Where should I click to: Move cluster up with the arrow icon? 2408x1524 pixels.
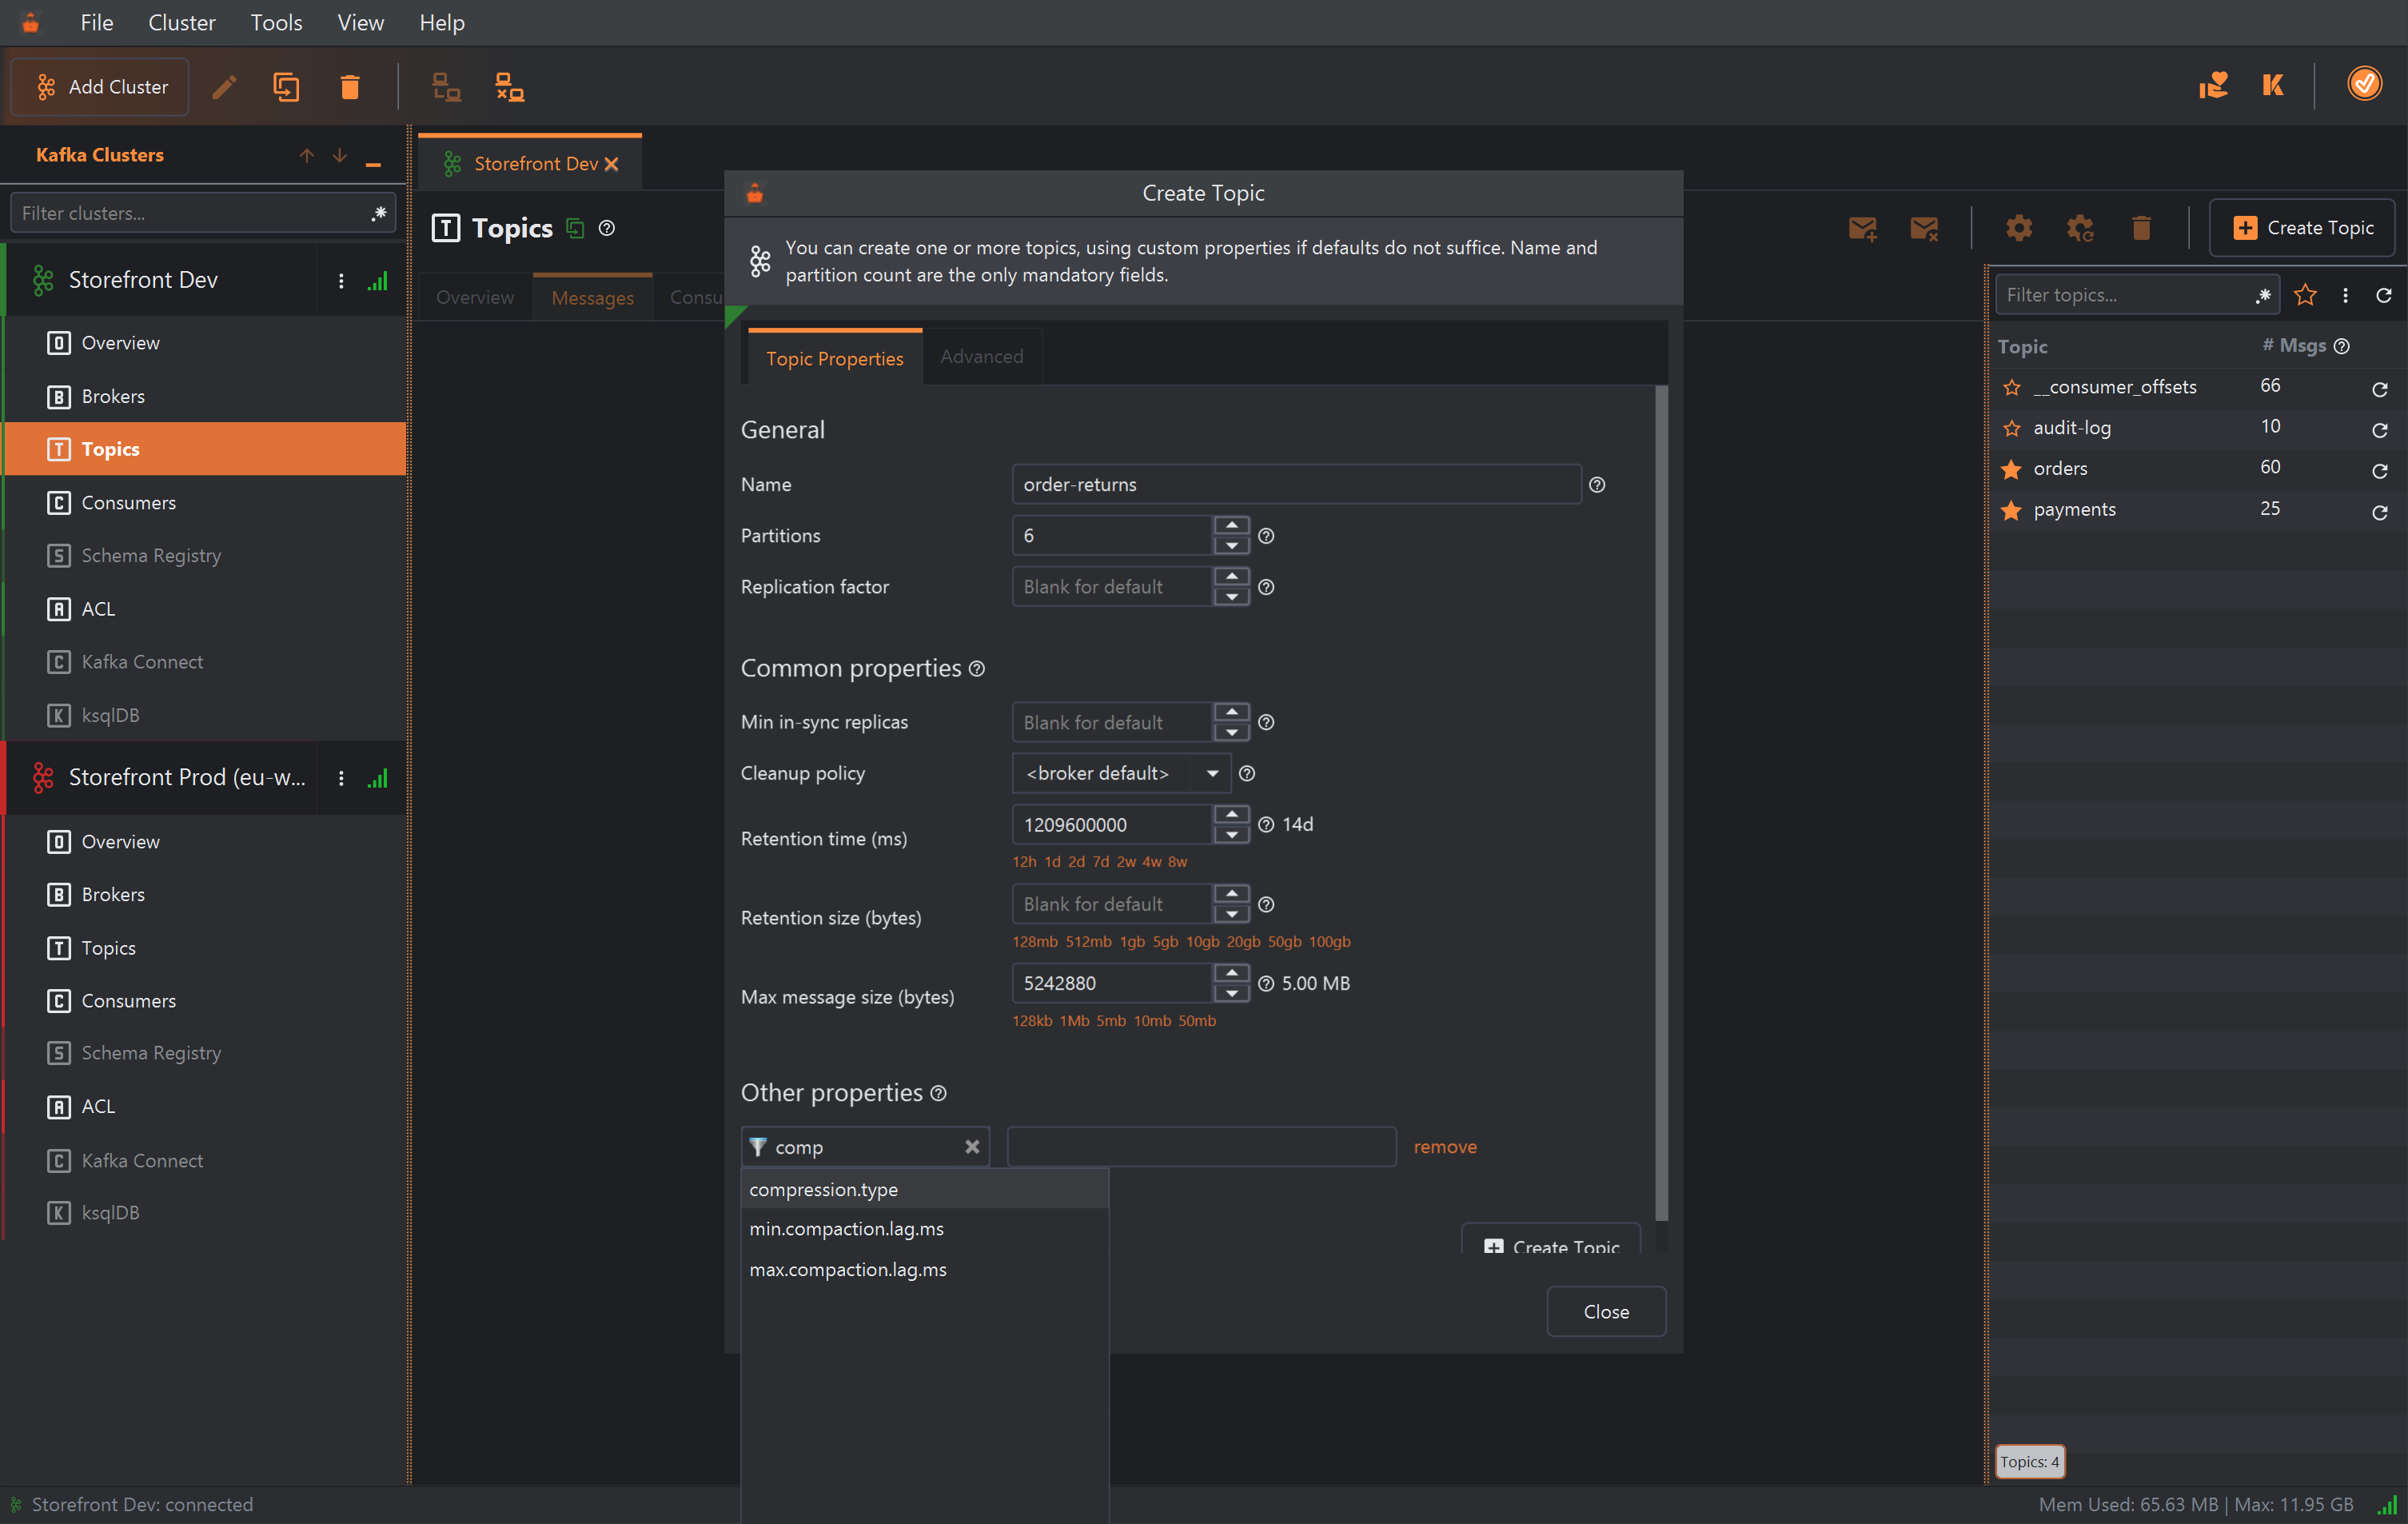pyautogui.click(x=307, y=155)
